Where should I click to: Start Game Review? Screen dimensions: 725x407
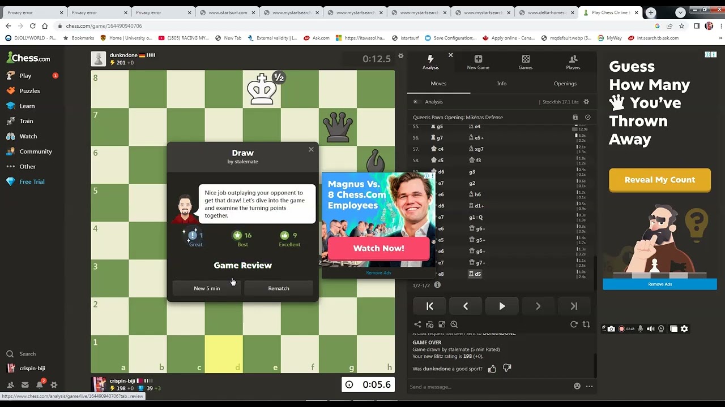click(x=242, y=265)
